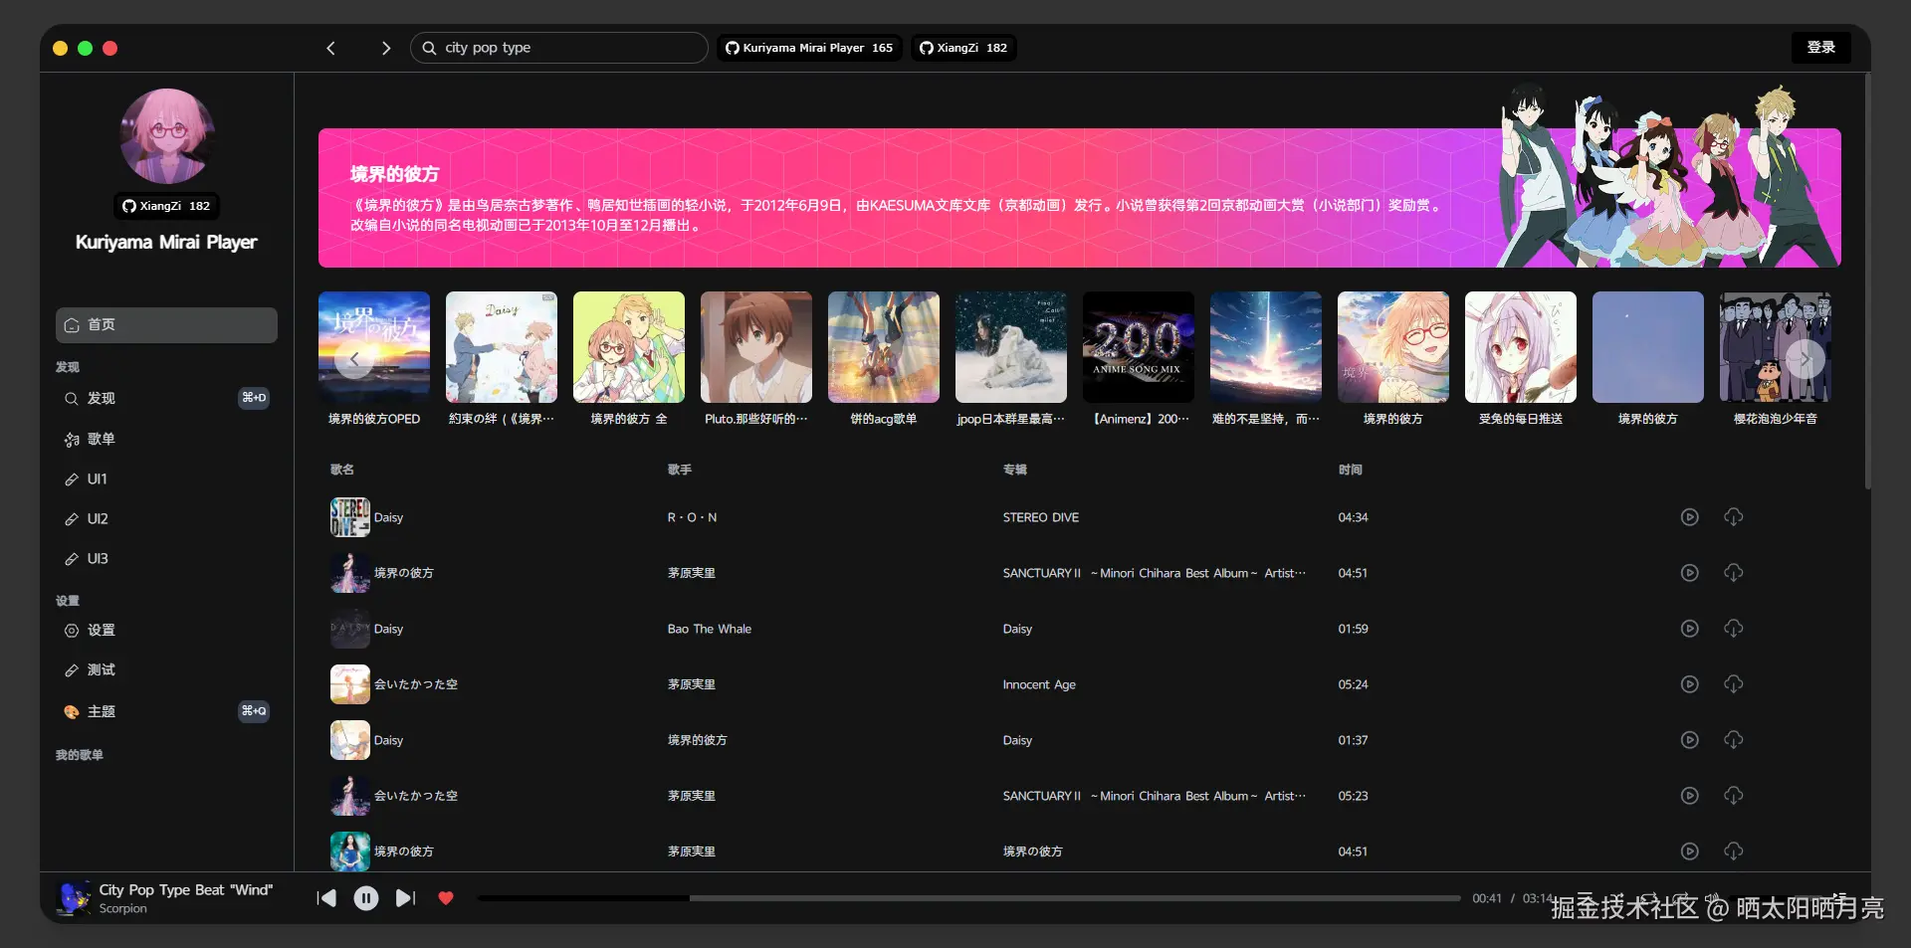Download the 01:37 Daisy track

point(1734,740)
